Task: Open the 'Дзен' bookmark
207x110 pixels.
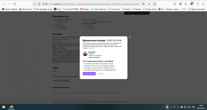Action: click(x=57, y=9)
